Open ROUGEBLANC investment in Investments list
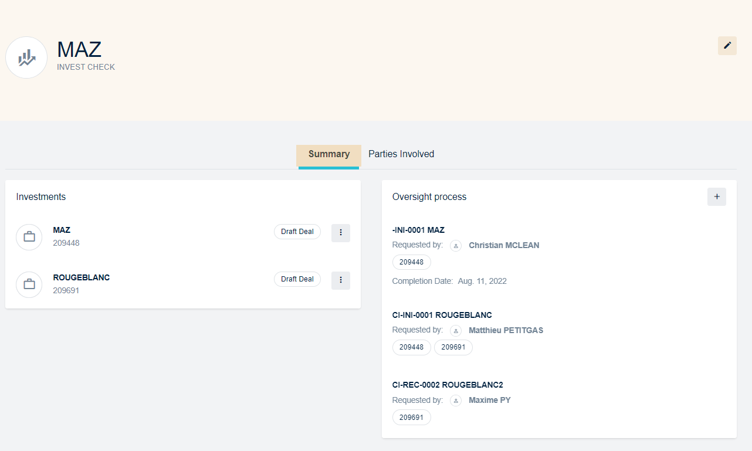The width and height of the screenshot is (752, 451). pos(81,277)
